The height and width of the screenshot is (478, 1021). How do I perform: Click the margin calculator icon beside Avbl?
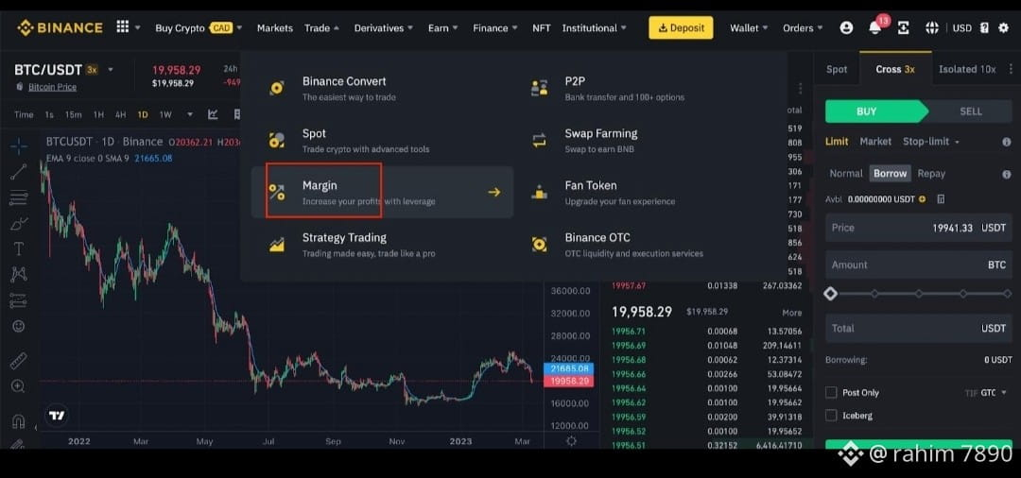pos(941,199)
